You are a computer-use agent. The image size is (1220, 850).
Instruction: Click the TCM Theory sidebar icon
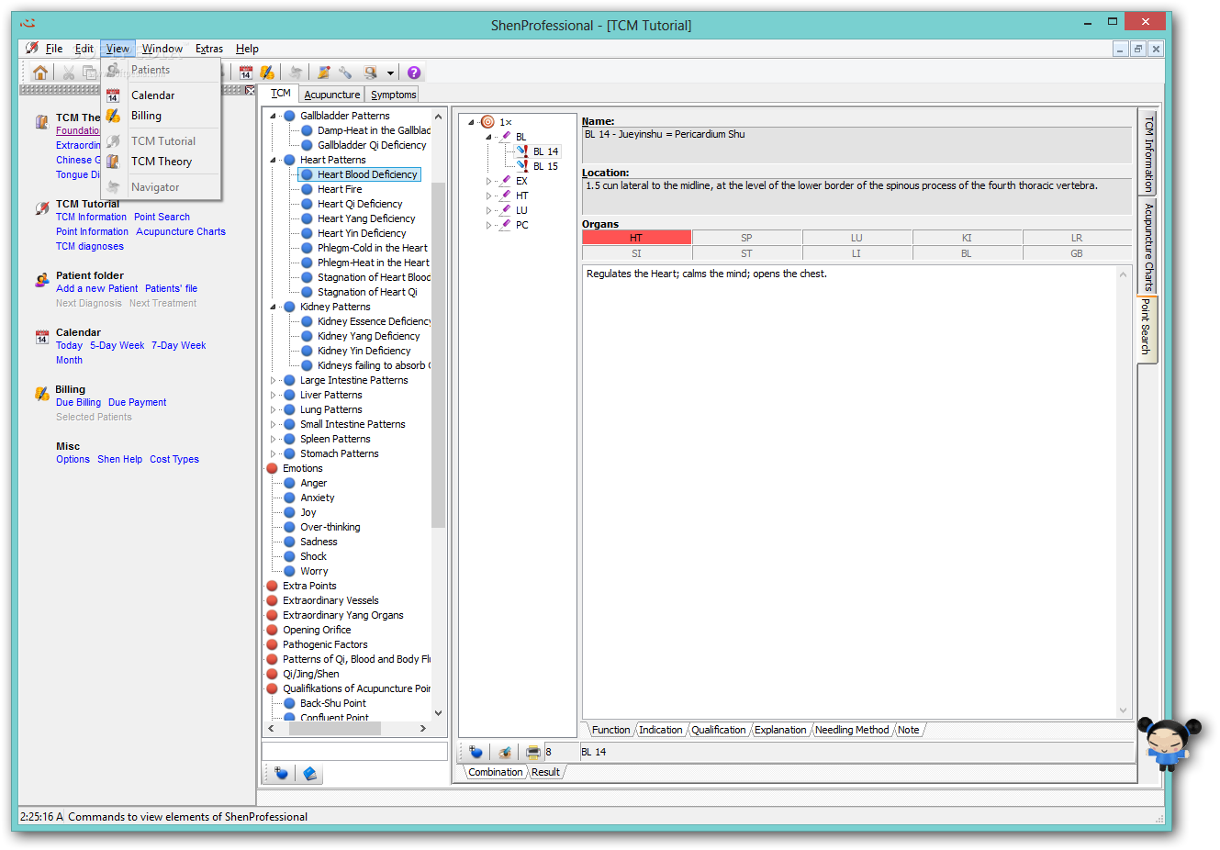(41, 122)
